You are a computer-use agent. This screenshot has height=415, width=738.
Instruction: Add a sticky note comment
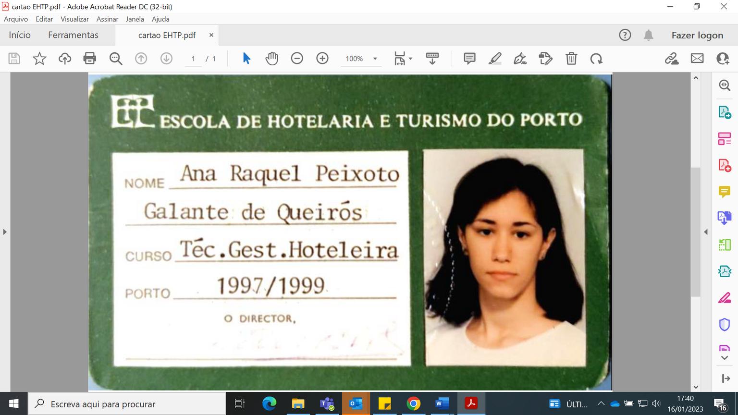coord(469,59)
